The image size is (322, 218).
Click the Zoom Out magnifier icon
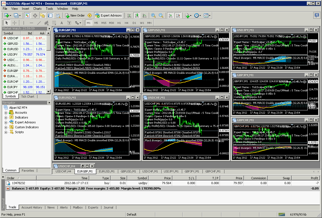pyautogui.click(x=161, y=15)
